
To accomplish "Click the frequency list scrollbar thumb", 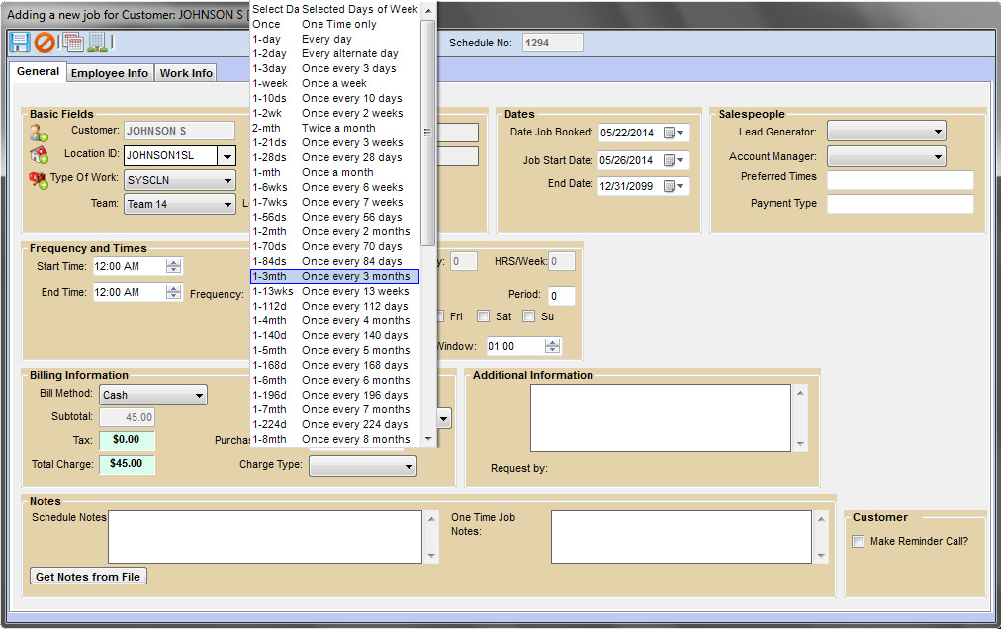I will (428, 133).
